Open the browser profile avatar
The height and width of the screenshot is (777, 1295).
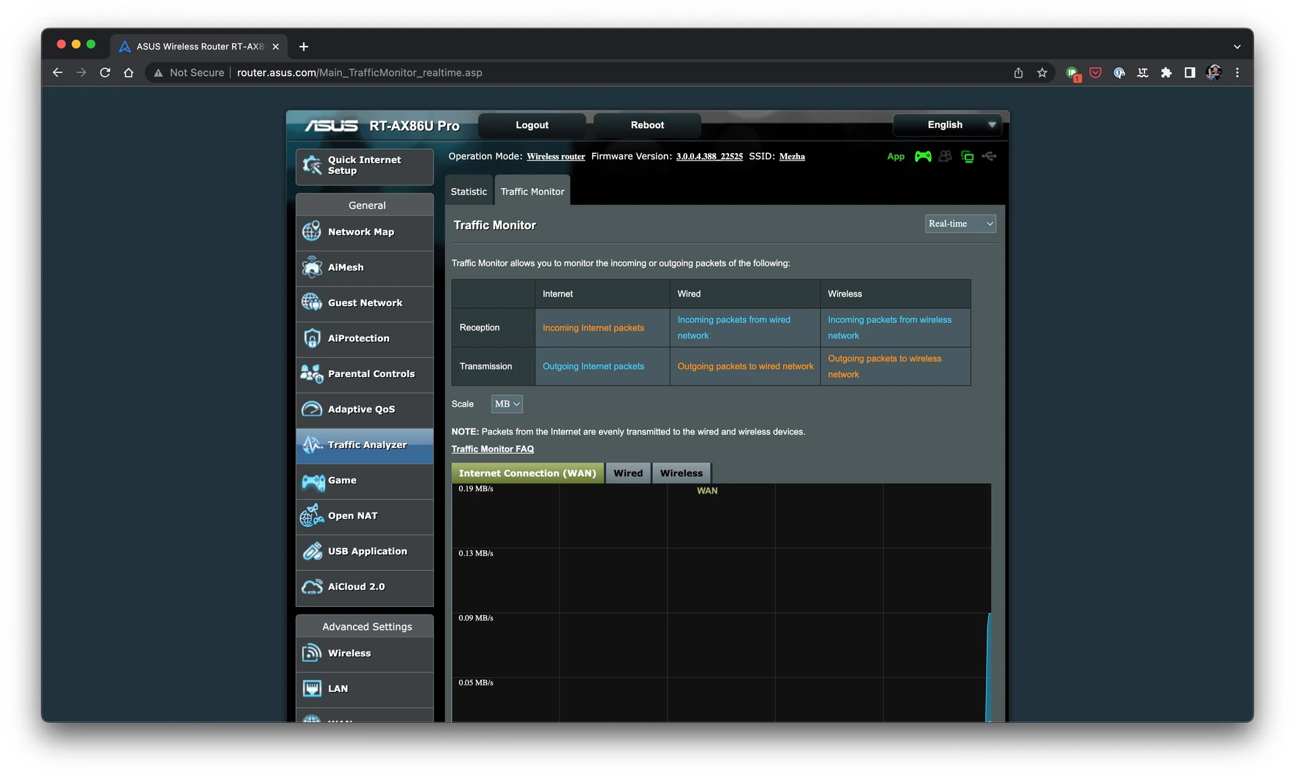1213,73
